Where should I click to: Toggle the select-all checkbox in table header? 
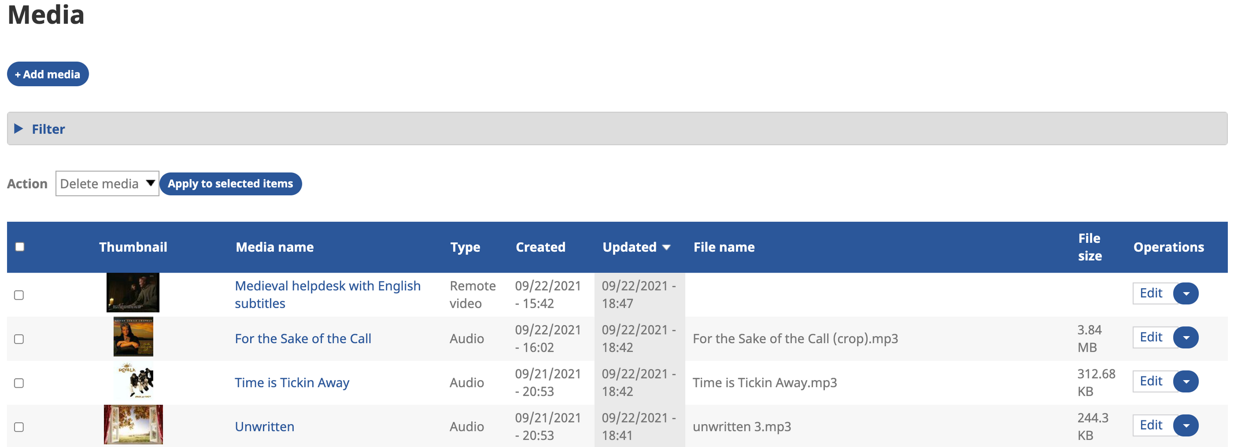click(x=19, y=247)
